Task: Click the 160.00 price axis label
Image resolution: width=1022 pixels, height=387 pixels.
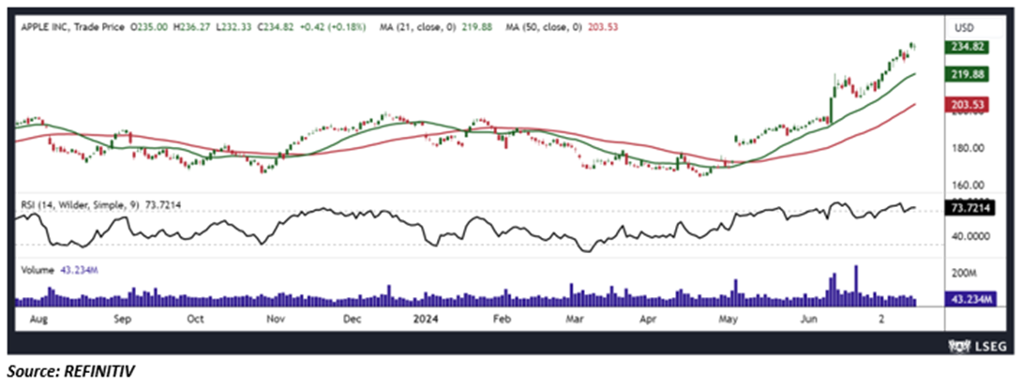Action: (x=966, y=186)
